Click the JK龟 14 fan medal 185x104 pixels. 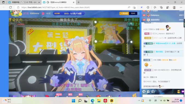point(148,33)
